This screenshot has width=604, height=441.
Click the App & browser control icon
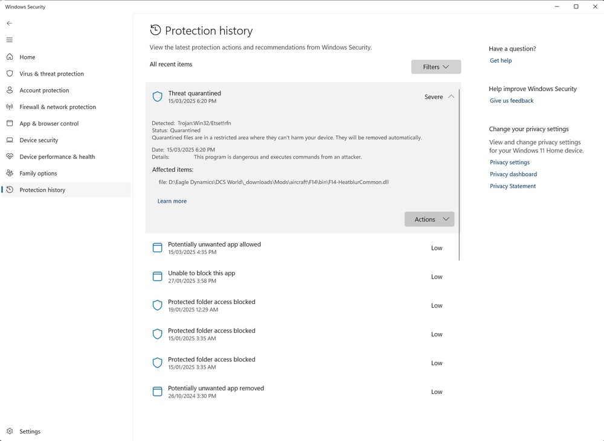coord(10,124)
